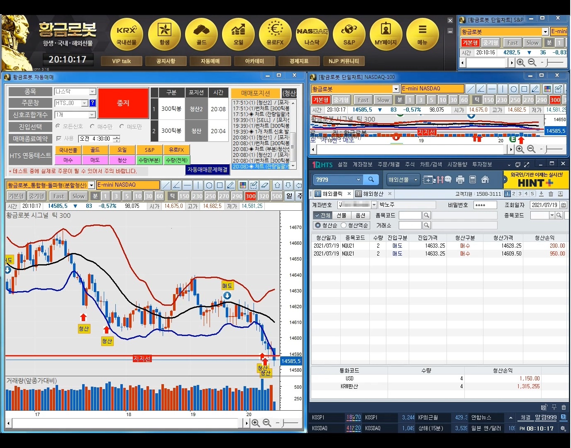Viewport: 571px width, 448px height.
Task: Open the 계좌정보 menu in 1QHTS
Action: coord(362,165)
